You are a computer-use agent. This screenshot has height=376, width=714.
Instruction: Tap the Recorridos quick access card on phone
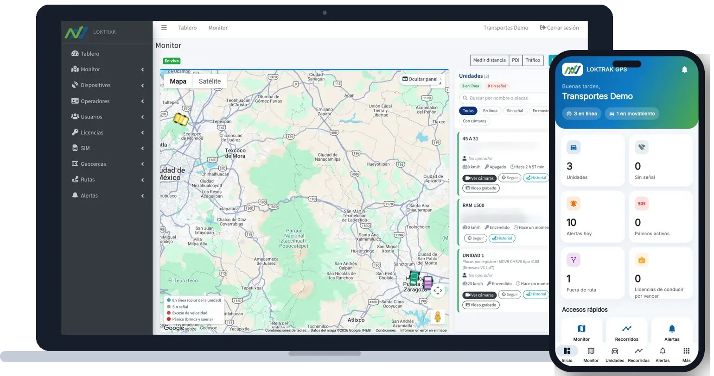pos(627,332)
